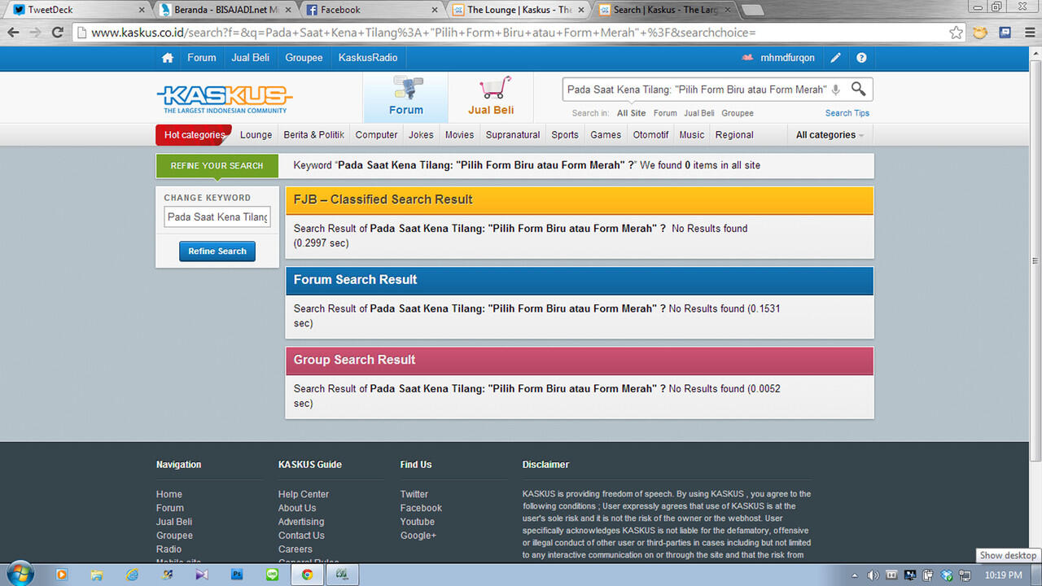Click the volume speaker tray icon
The width and height of the screenshot is (1042, 586).
point(873,575)
